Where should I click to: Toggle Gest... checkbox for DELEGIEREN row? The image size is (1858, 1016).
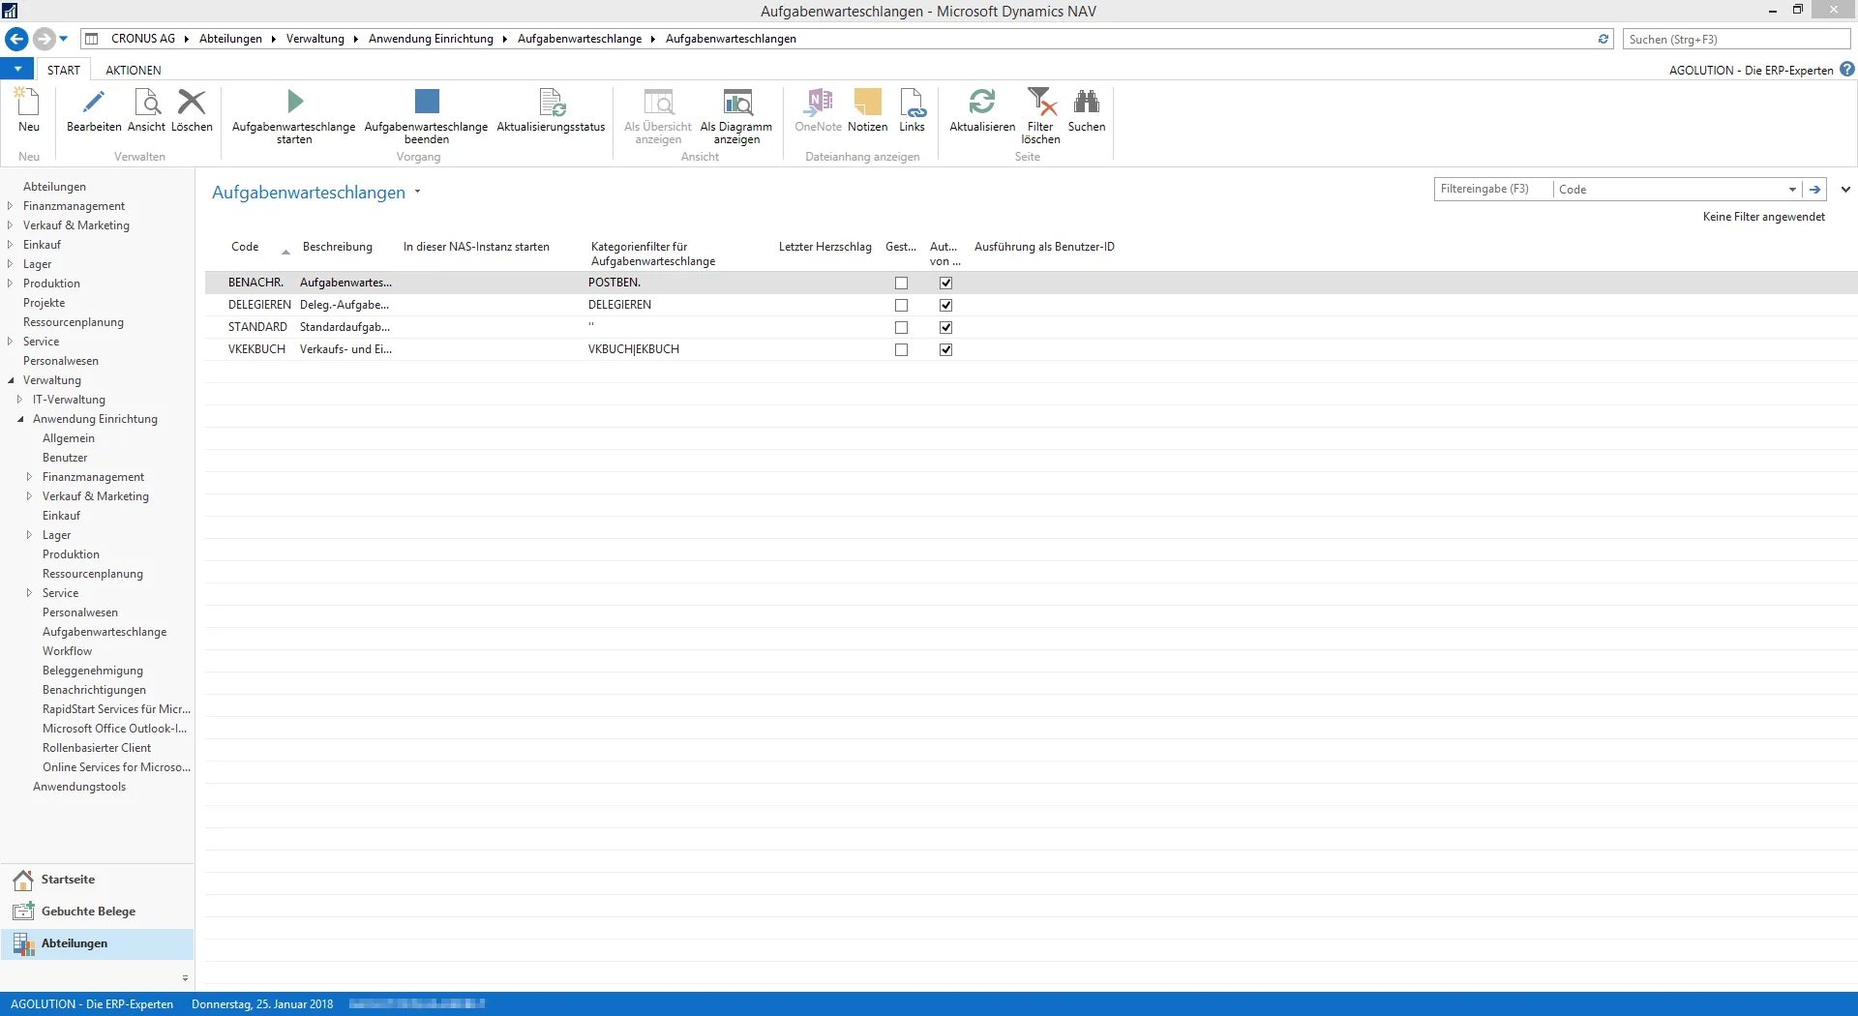(x=902, y=306)
